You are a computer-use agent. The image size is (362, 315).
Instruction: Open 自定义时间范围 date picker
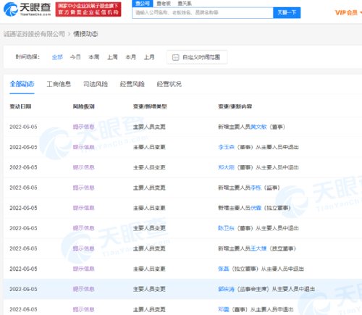tap(197, 57)
